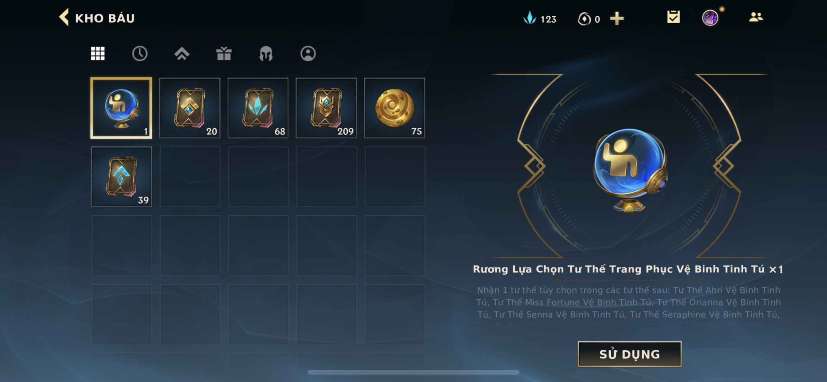Viewport: 827px width, 382px height.
Task: Add currency with the plus icon
Action: coord(617,19)
